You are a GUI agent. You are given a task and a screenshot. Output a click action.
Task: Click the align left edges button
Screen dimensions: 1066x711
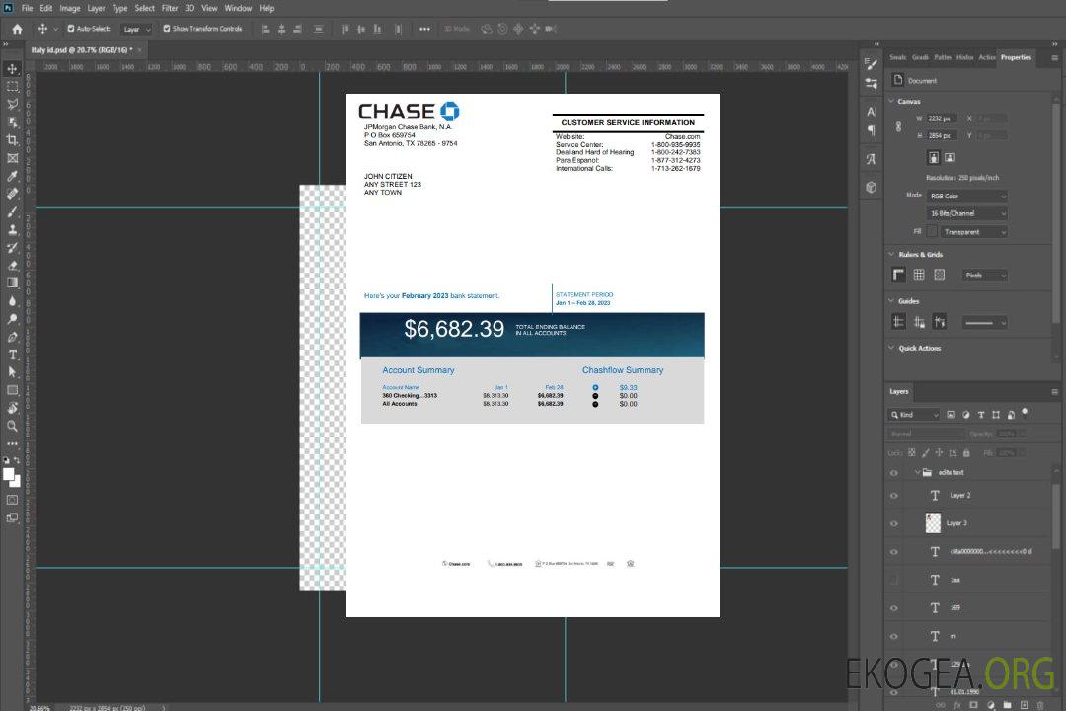[266, 29]
